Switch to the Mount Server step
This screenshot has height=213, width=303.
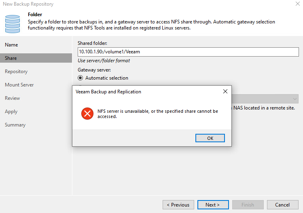[x=19, y=85]
